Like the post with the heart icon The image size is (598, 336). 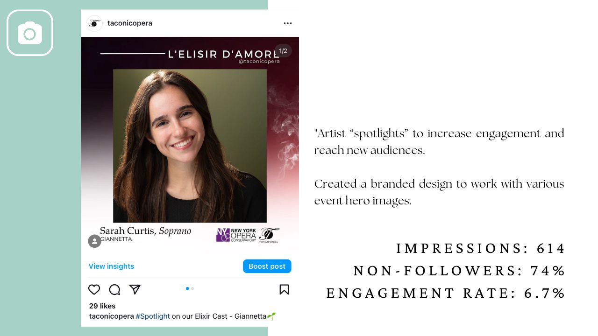tap(94, 290)
